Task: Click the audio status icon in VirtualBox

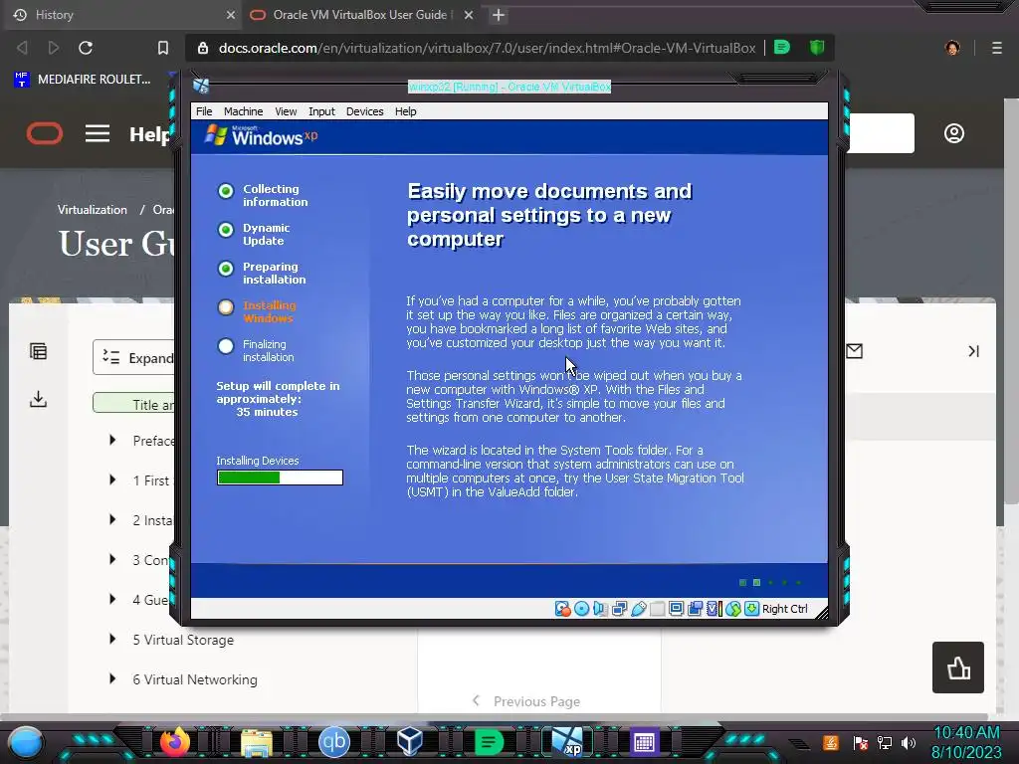Action: click(600, 609)
